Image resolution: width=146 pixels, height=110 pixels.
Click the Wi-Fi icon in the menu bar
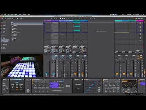pos(123,15)
